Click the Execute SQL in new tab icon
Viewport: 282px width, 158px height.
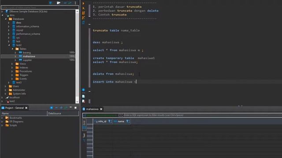pyautogui.click(x=83, y=8)
